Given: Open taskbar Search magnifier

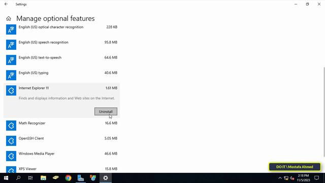Looking at the screenshot, I should click(x=18, y=178).
